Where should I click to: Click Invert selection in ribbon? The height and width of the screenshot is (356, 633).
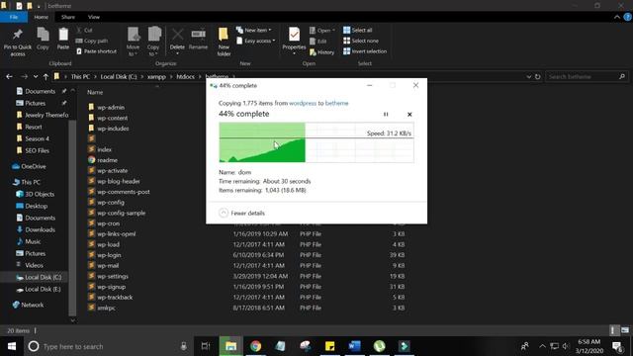coord(365,51)
